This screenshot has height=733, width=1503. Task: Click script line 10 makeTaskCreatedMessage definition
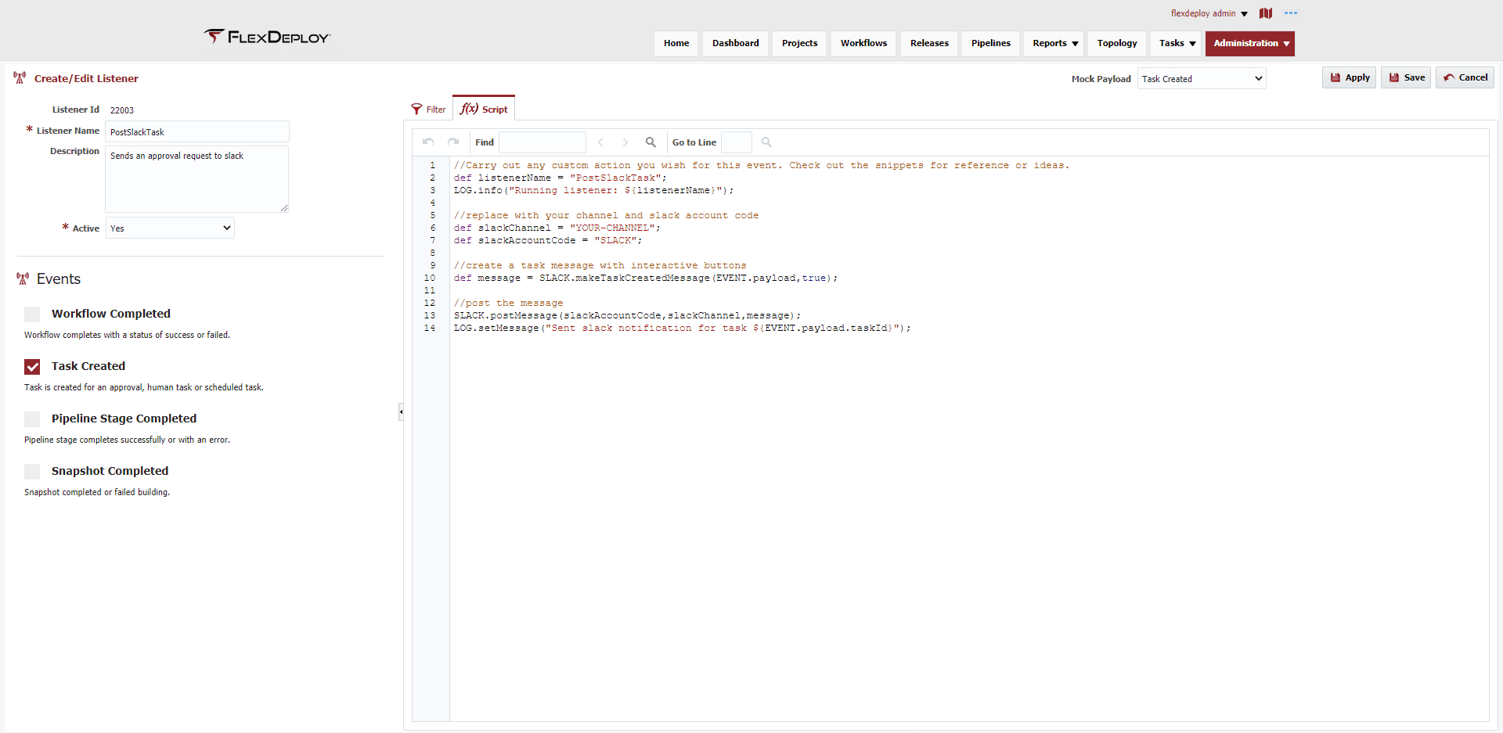pyautogui.click(x=646, y=278)
